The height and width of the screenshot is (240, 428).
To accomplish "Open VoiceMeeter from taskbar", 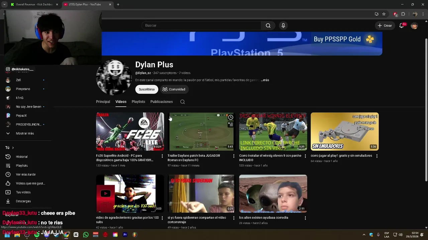I will pyautogui.click(x=96, y=235).
